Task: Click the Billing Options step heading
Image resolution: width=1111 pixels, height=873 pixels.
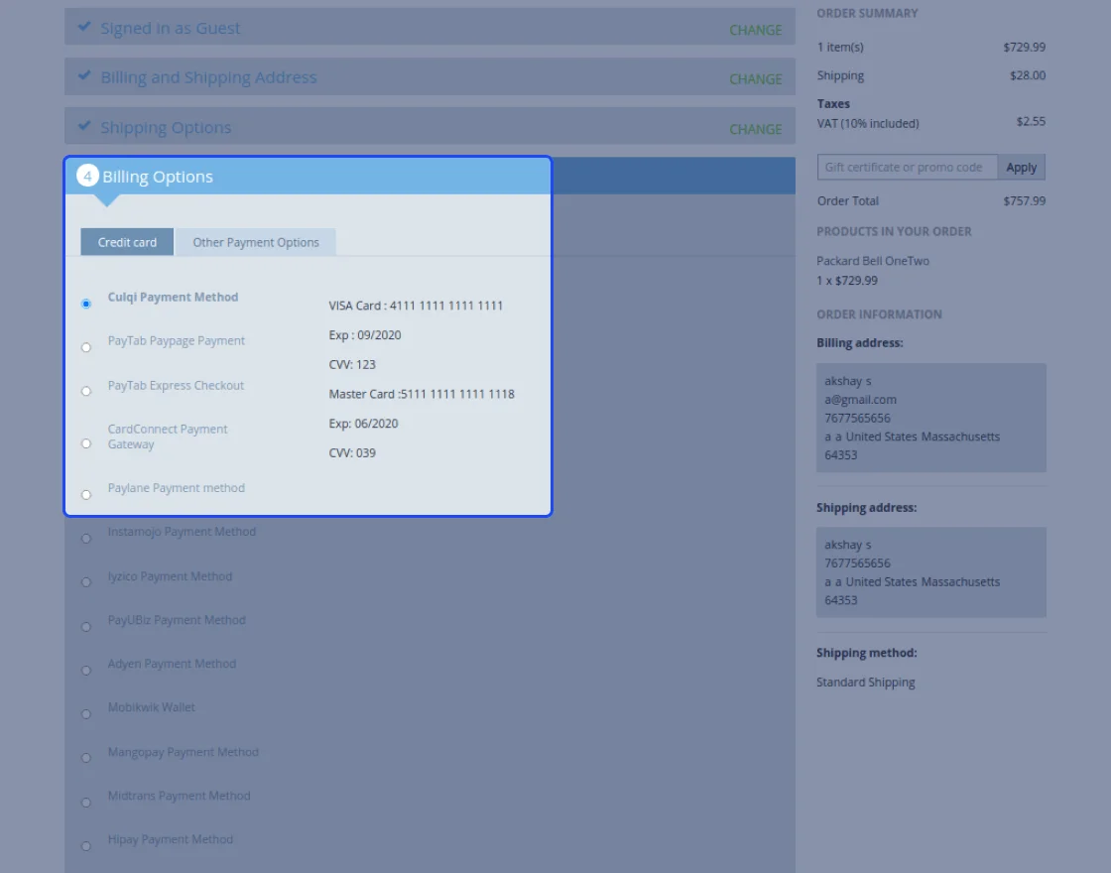Action: tap(158, 177)
